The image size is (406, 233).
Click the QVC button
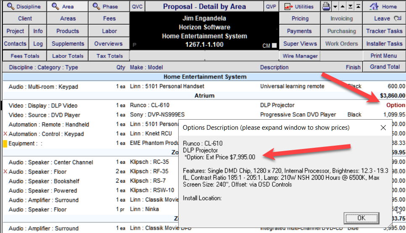pyautogui.click(x=137, y=6)
